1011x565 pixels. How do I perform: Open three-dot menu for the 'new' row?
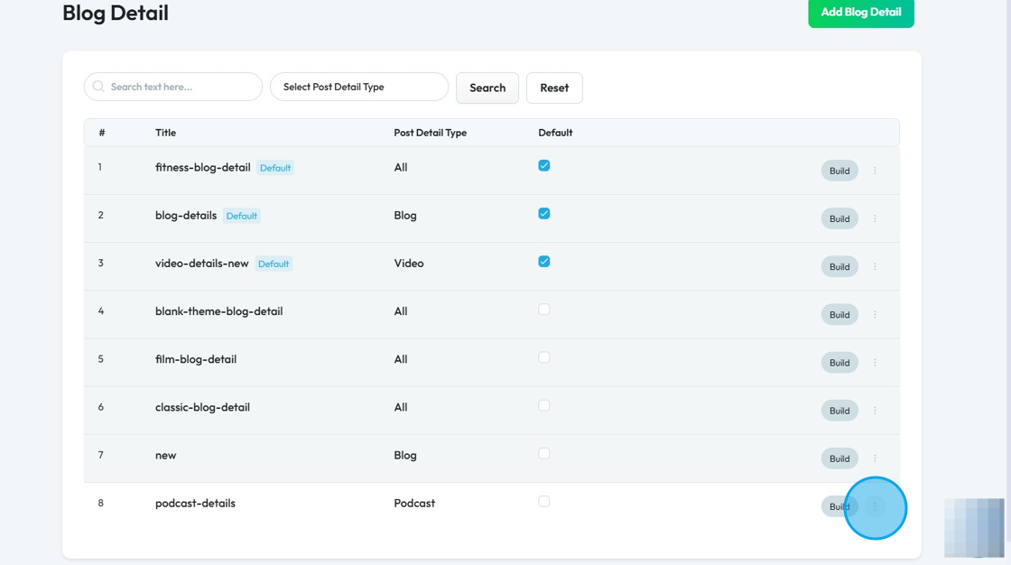coord(875,458)
